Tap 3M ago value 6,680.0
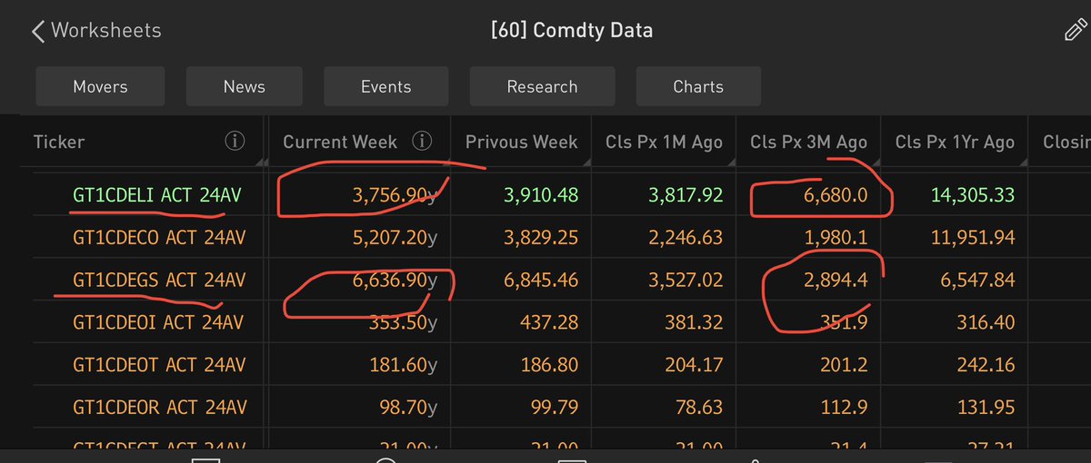 (x=836, y=193)
